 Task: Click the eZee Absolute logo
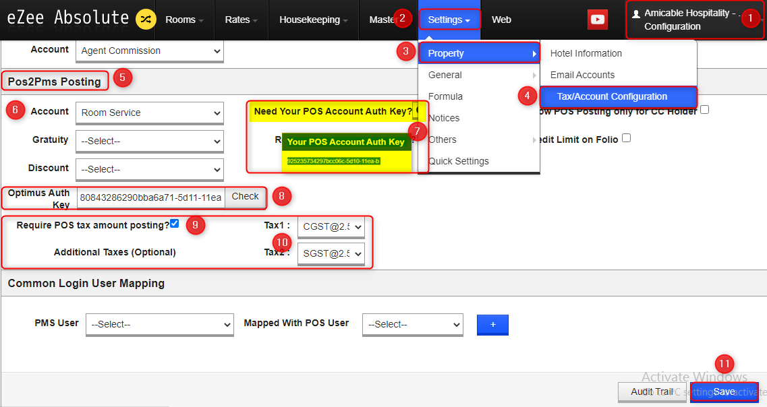67,18
